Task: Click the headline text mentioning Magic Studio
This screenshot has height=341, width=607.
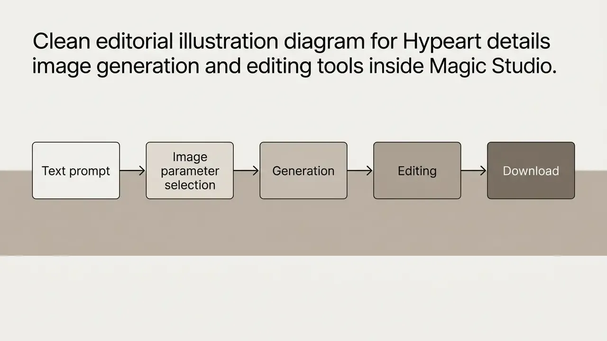Action: [294, 54]
